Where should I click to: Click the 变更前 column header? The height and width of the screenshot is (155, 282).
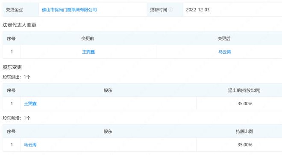click(x=88, y=38)
